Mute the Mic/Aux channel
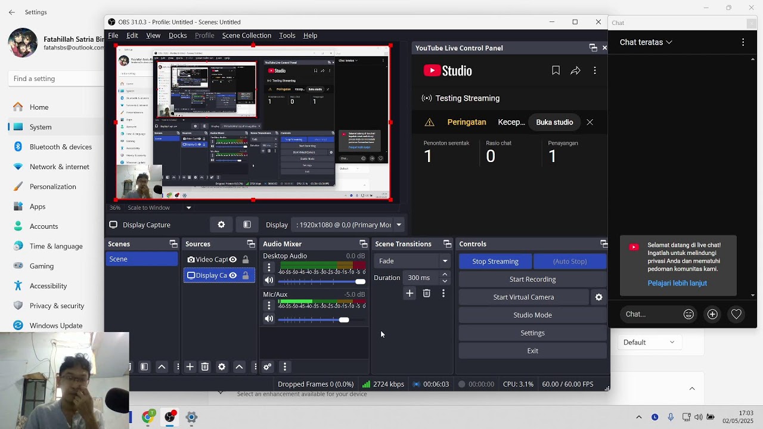This screenshot has height=429, width=763. [269, 319]
